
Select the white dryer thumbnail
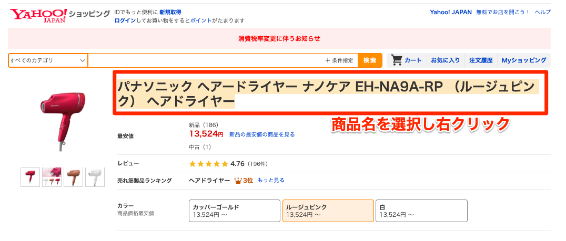[x=95, y=177]
